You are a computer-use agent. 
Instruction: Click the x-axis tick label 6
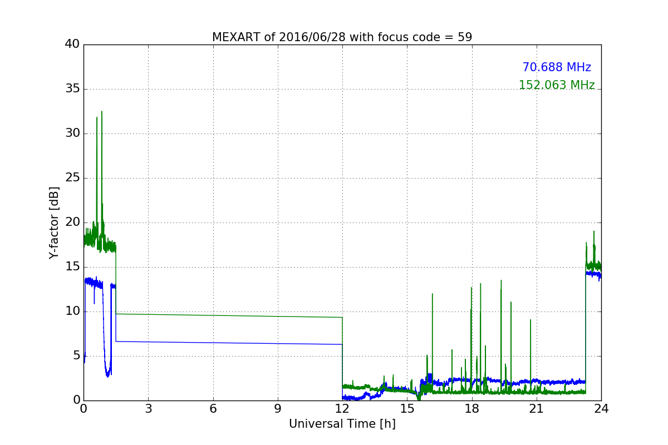[x=213, y=408]
